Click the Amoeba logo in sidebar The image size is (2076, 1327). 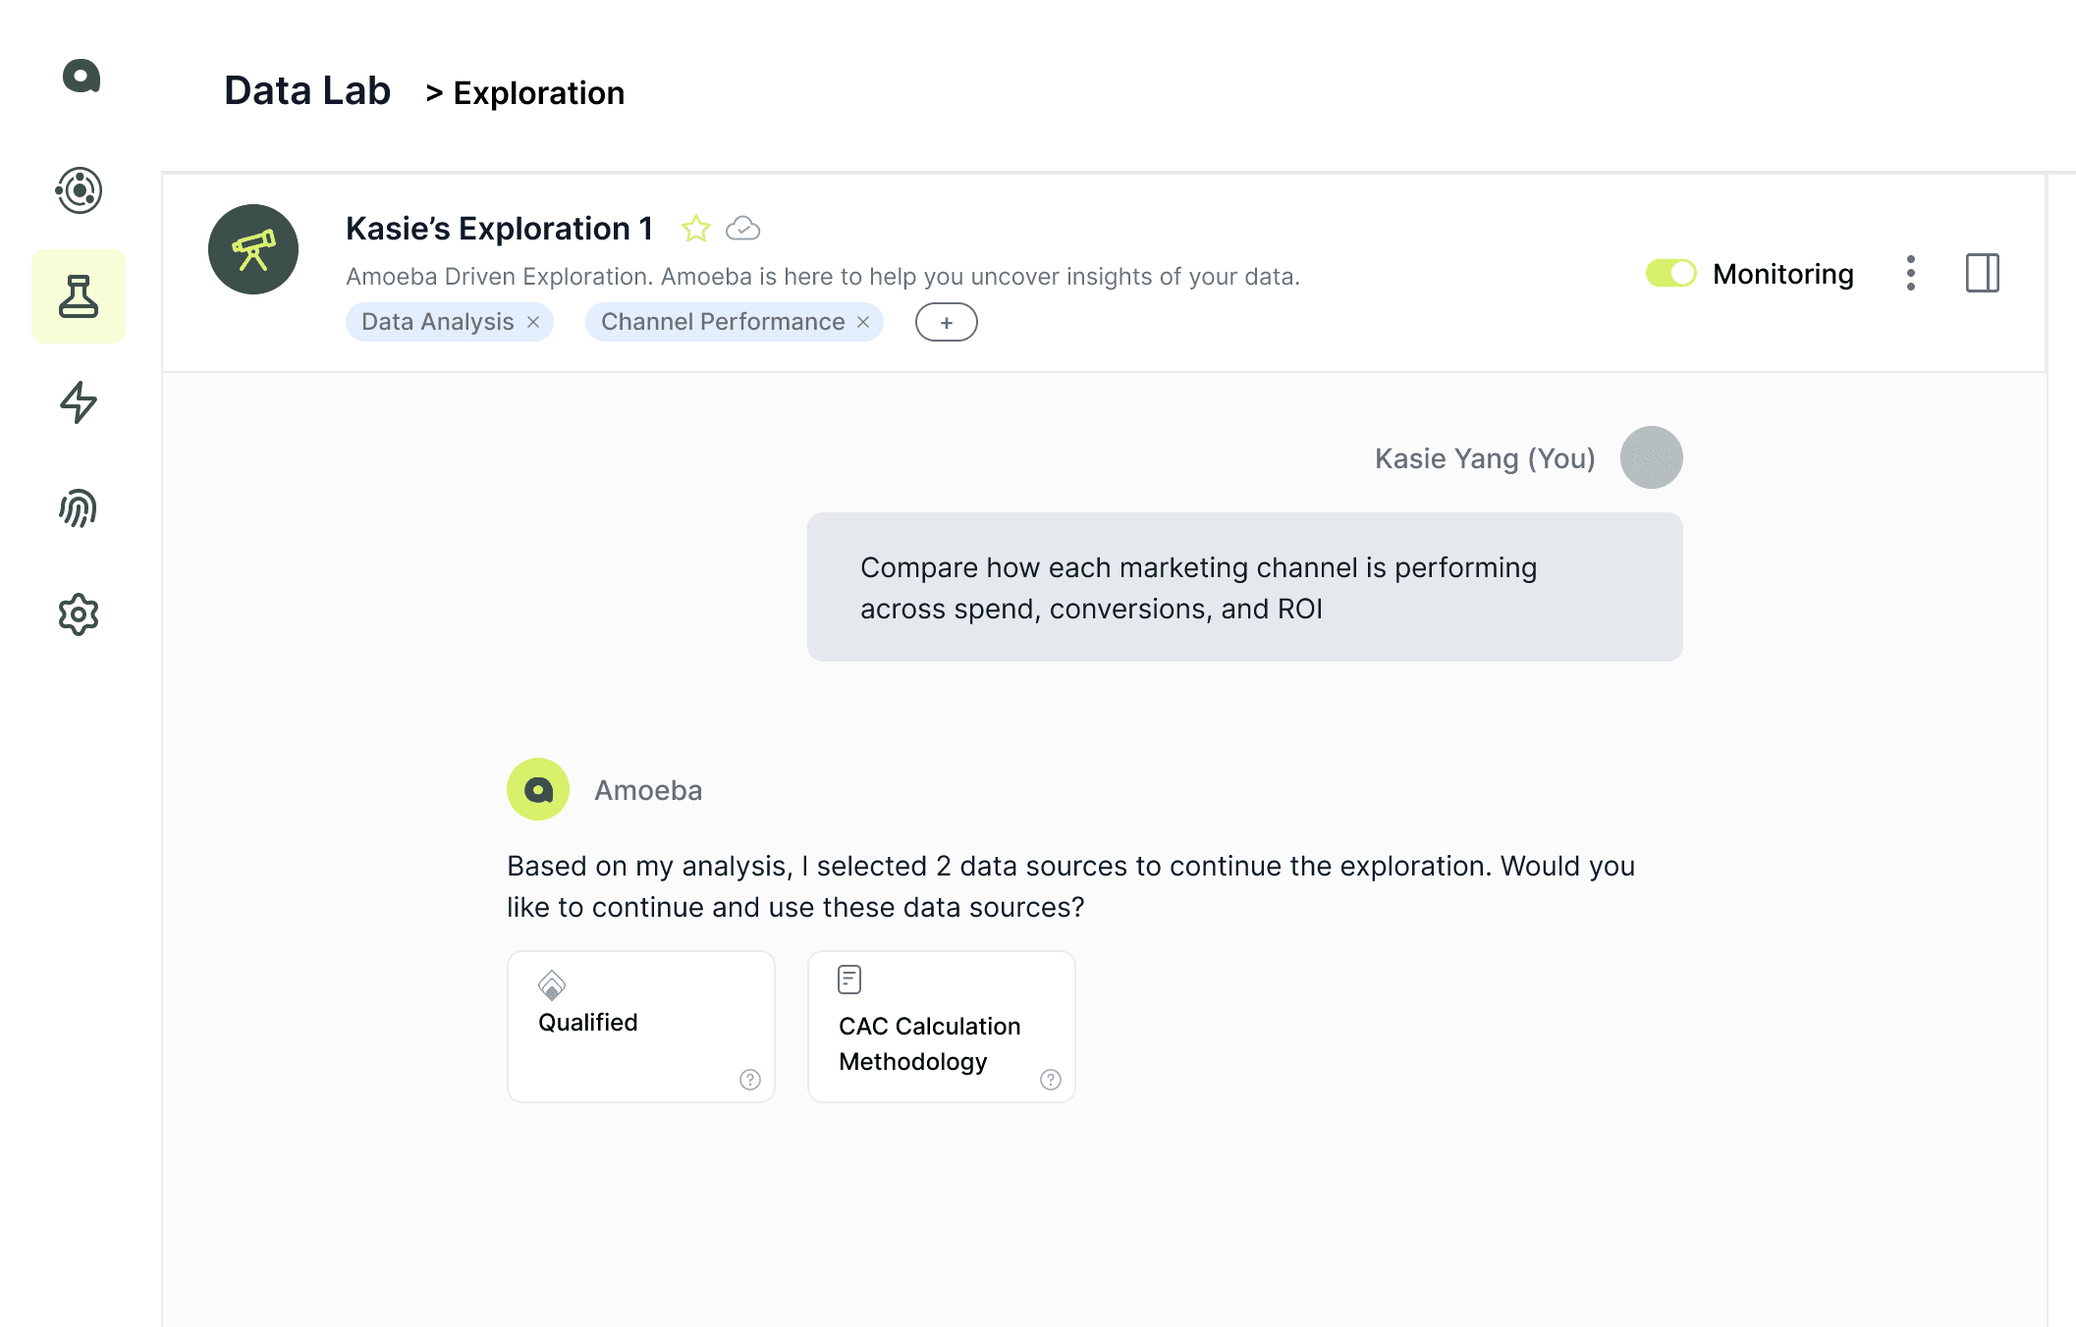click(81, 76)
